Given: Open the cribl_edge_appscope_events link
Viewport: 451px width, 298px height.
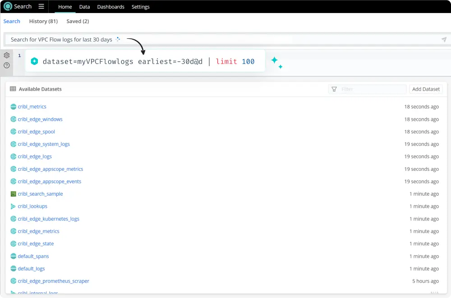Looking at the screenshot, I should point(50,181).
